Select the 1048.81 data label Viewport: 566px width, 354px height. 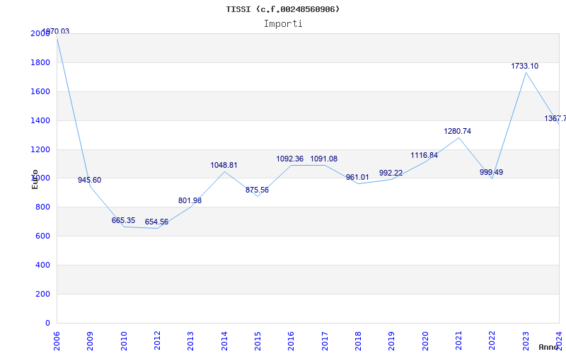pyautogui.click(x=224, y=165)
